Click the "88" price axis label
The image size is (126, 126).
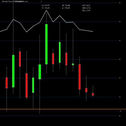click(x=120, y=41)
